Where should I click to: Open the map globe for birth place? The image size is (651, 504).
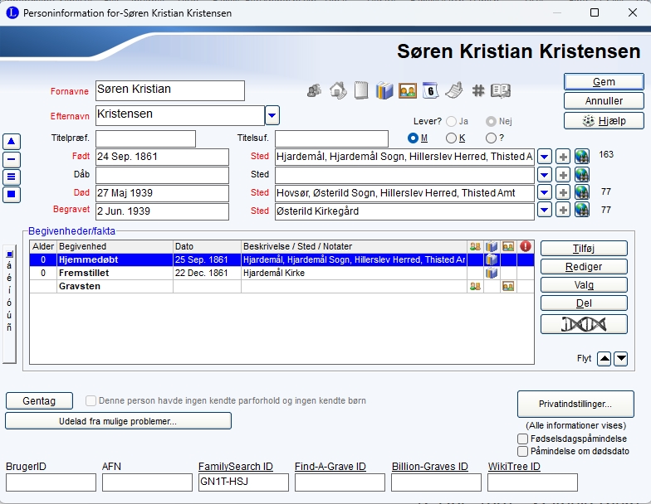click(x=581, y=157)
